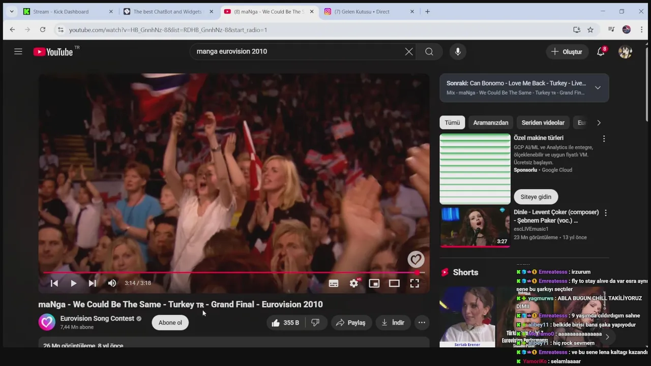Click the video title text
This screenshot has height=366, width=651.
tap(181, 304)
